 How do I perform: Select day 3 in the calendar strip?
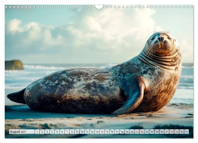(x=47, y=132)
